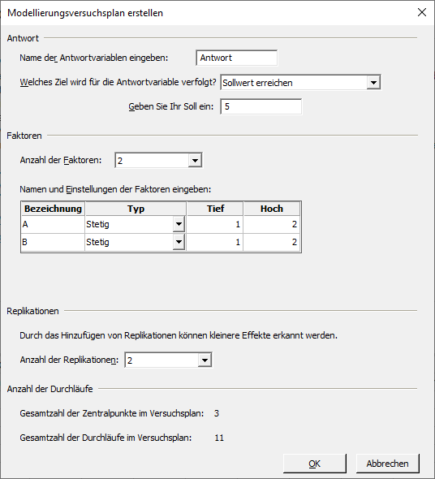The image size is (435, 479).
Task: Click the Hoch value for factor A
Action: coord(271,225)
